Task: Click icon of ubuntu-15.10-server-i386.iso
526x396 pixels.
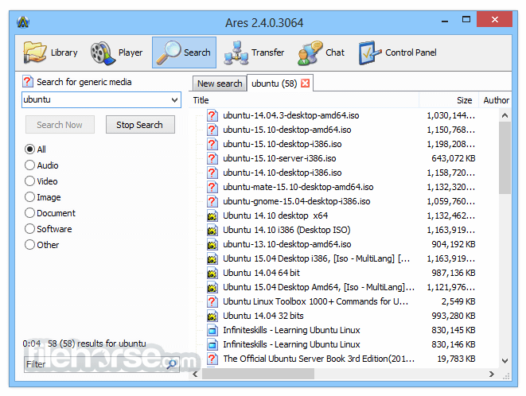Action: click(x=212, y=158)
